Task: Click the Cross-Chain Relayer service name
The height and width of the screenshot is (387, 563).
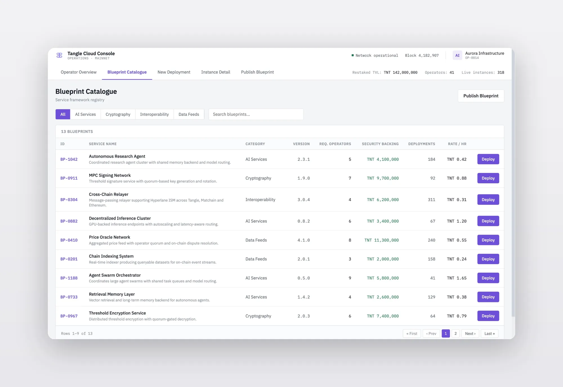Action: 109,194
